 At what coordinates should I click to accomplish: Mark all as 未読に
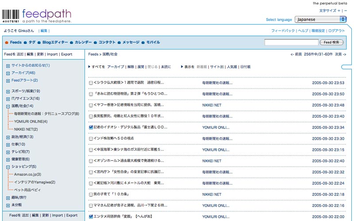tap(166, 67)
